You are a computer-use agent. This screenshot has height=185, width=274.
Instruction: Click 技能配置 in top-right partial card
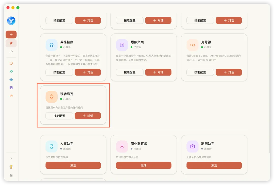coord(200,21)
